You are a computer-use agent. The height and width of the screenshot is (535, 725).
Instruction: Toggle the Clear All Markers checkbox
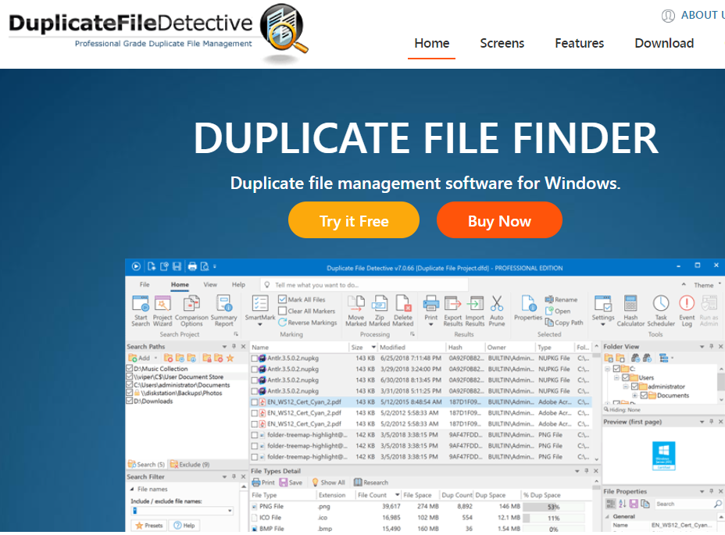tap(283, 311)
